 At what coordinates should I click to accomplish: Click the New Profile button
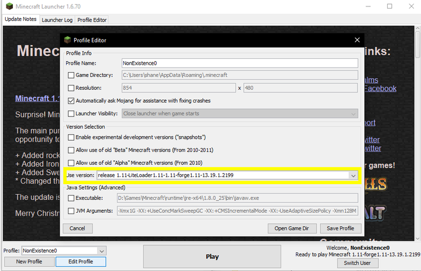[x=29, y=262]
